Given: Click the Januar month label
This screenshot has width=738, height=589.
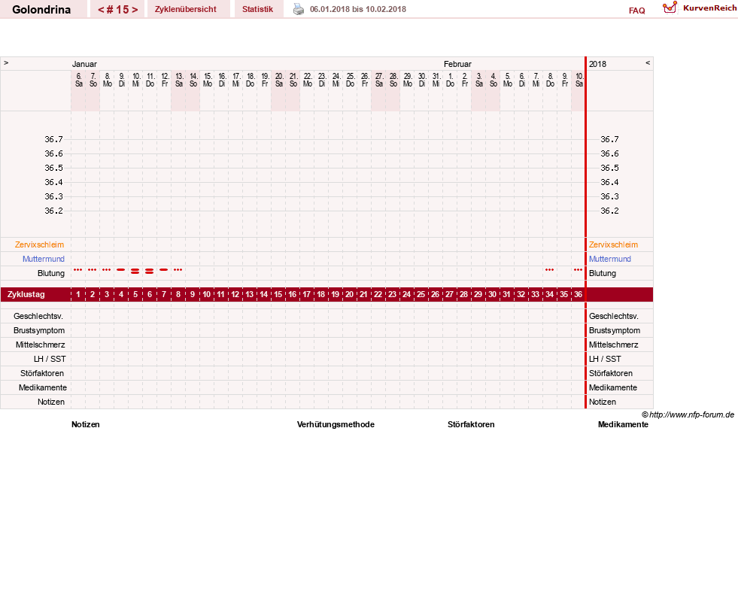Looking at the screenshot, I should click(x=84, y=64).
